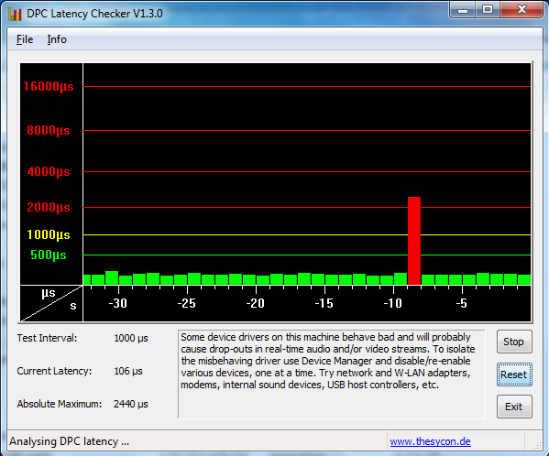Click the 1000µs yellow threshold label
The width and height of the screenshot is (549, 456).
pyautogui.click(x=49, y=234)
